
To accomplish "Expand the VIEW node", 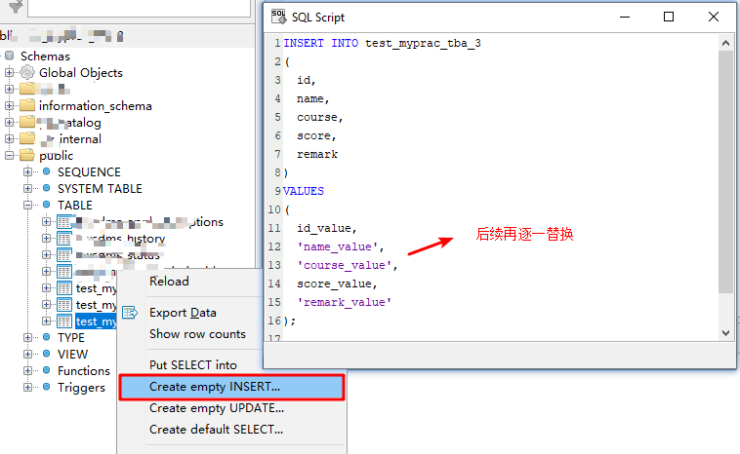I will pos(28,355).
